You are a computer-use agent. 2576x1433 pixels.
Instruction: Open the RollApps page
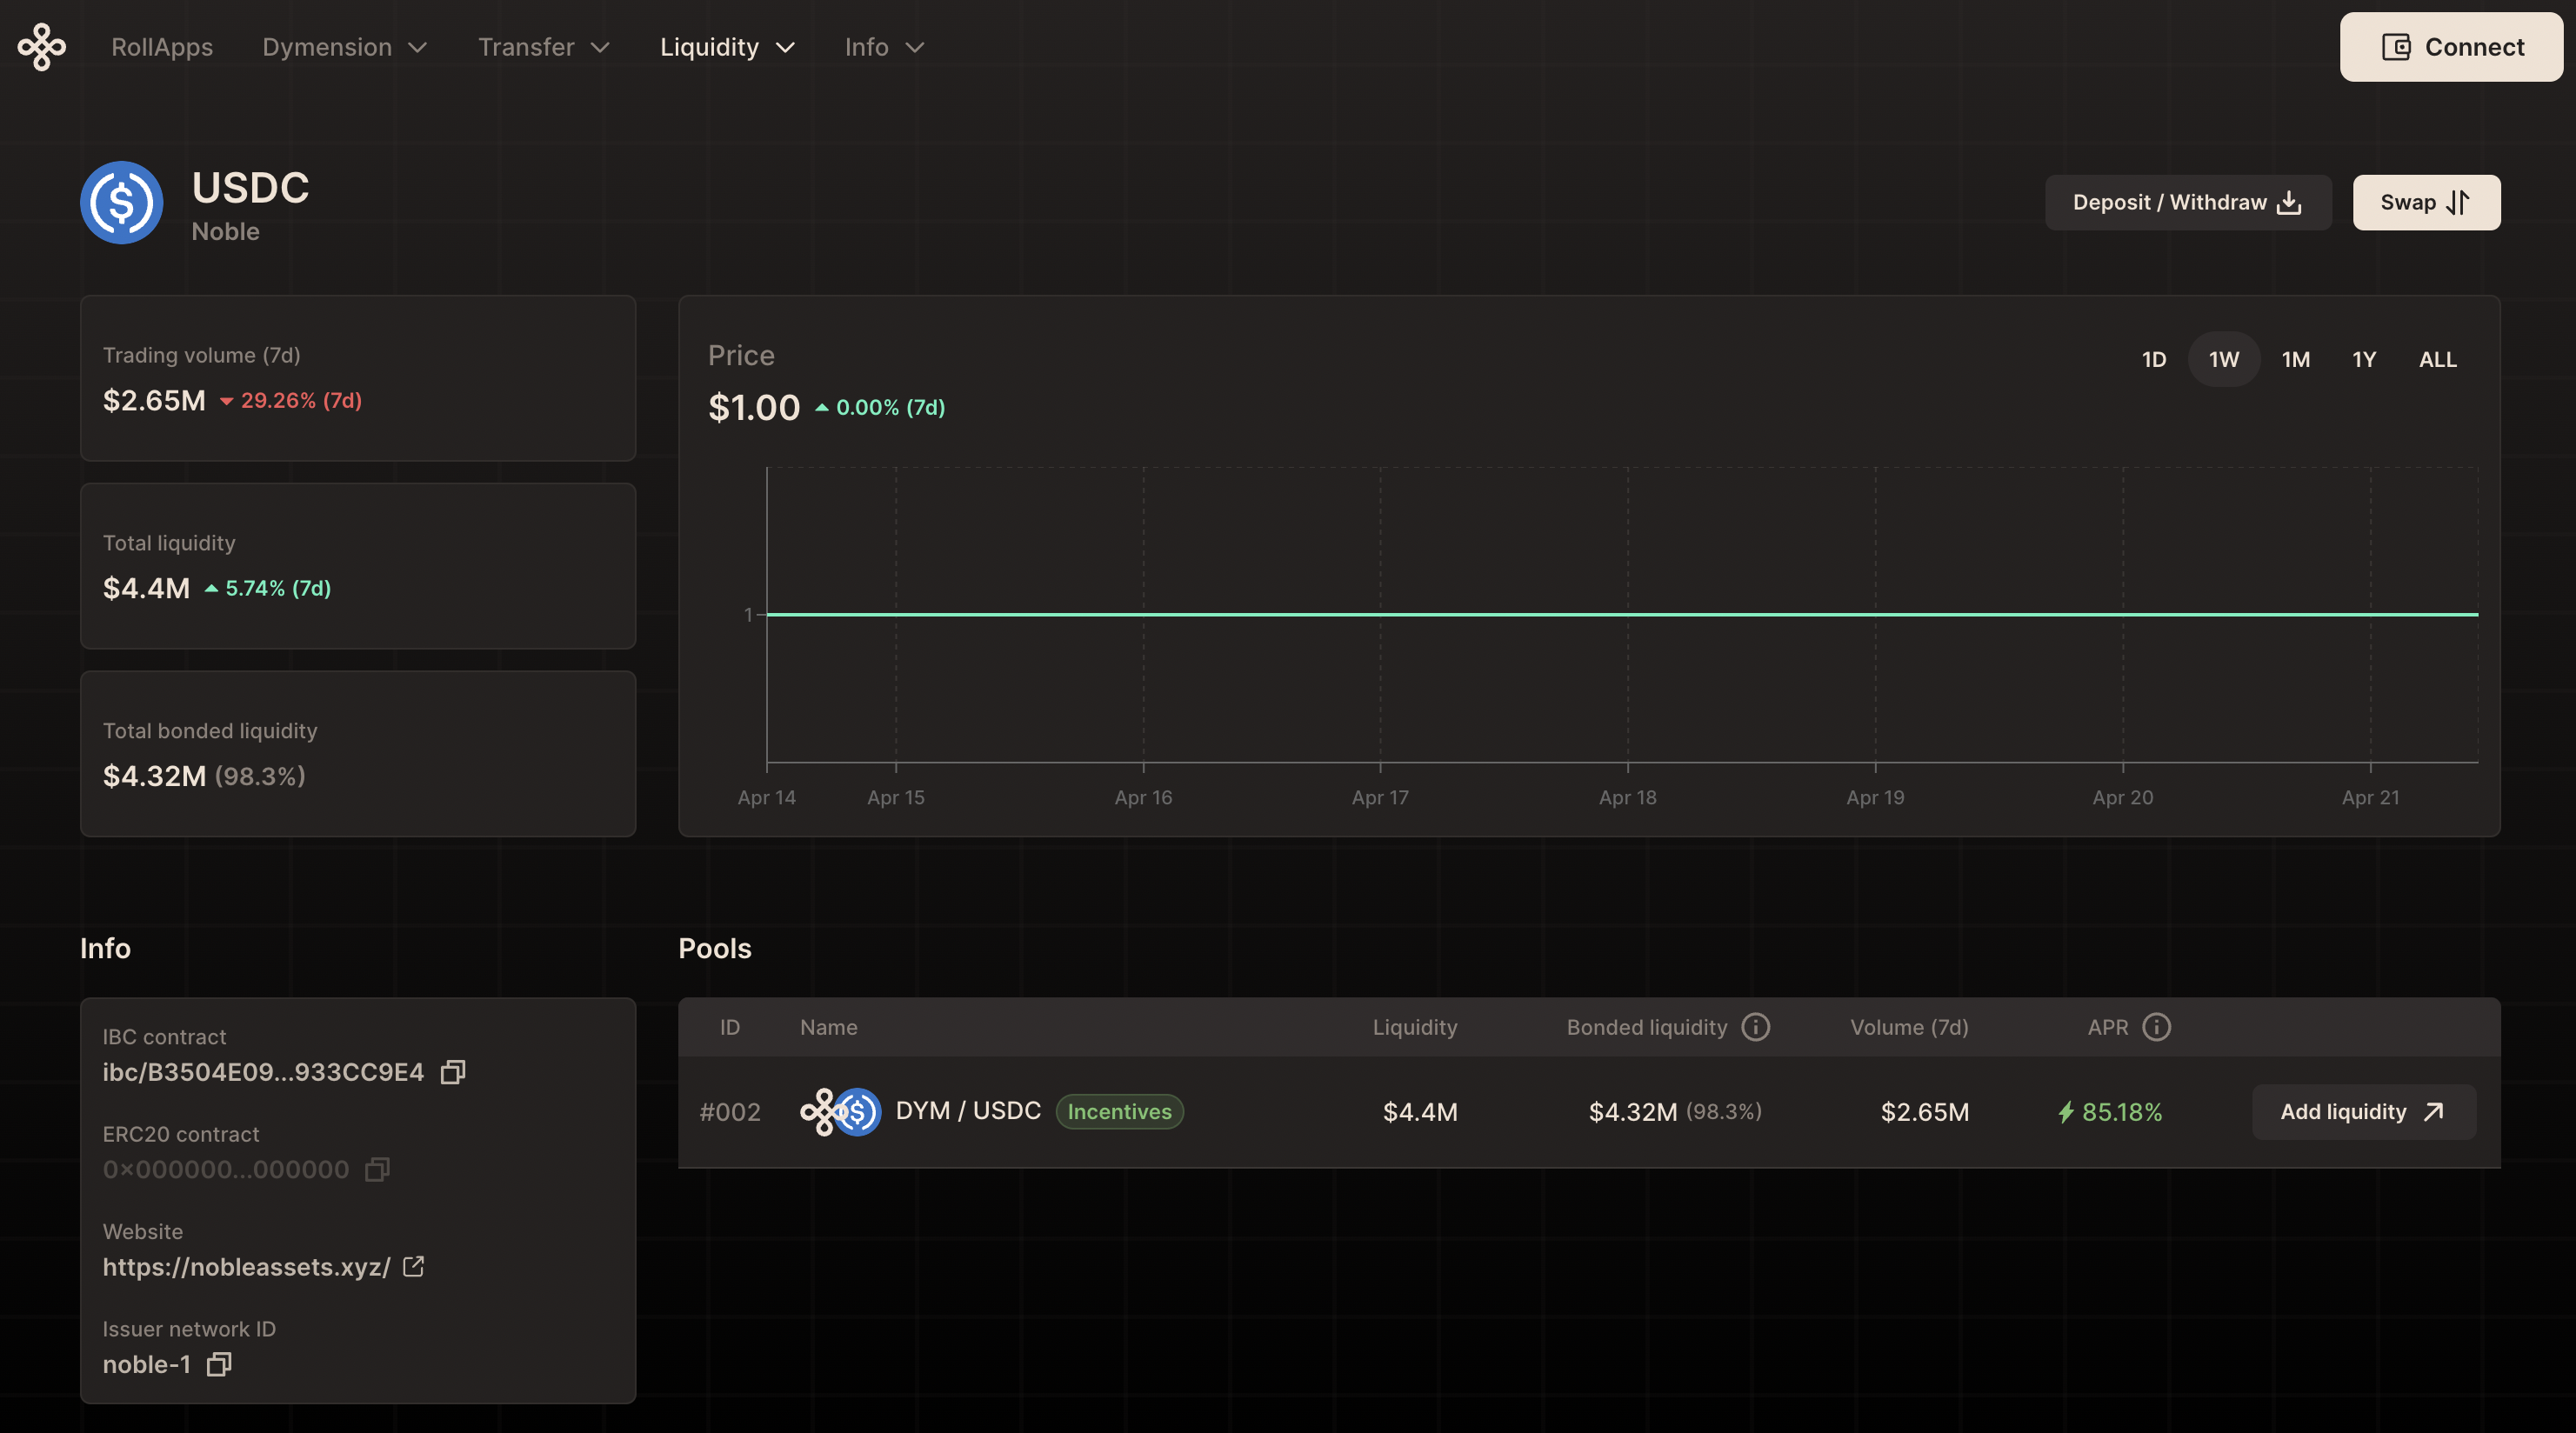(x=162, y=47)
